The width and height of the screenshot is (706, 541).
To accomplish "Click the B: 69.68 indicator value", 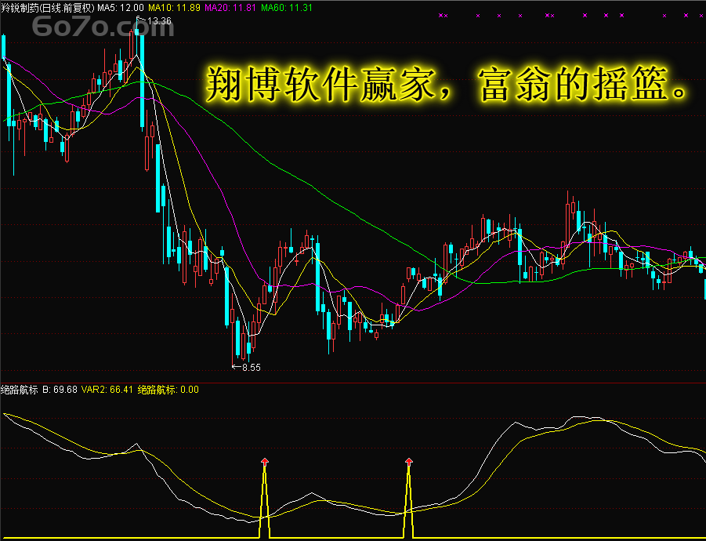I will (60, 390).
